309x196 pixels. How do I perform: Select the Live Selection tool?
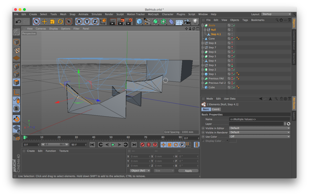pyautogui.click(x=36, y=22)
